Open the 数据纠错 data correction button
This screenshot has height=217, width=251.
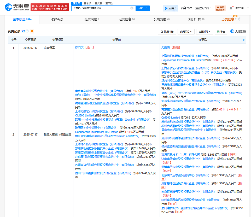pyautogui.click(x=167, y=32)
